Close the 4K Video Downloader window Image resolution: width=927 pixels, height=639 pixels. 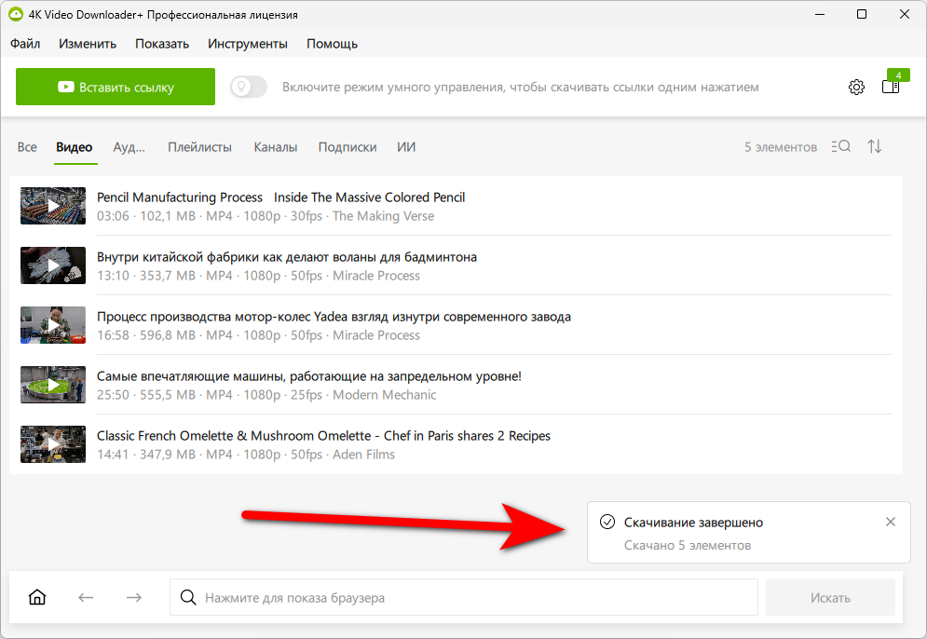pyautogui.click(x=904, y=14)
